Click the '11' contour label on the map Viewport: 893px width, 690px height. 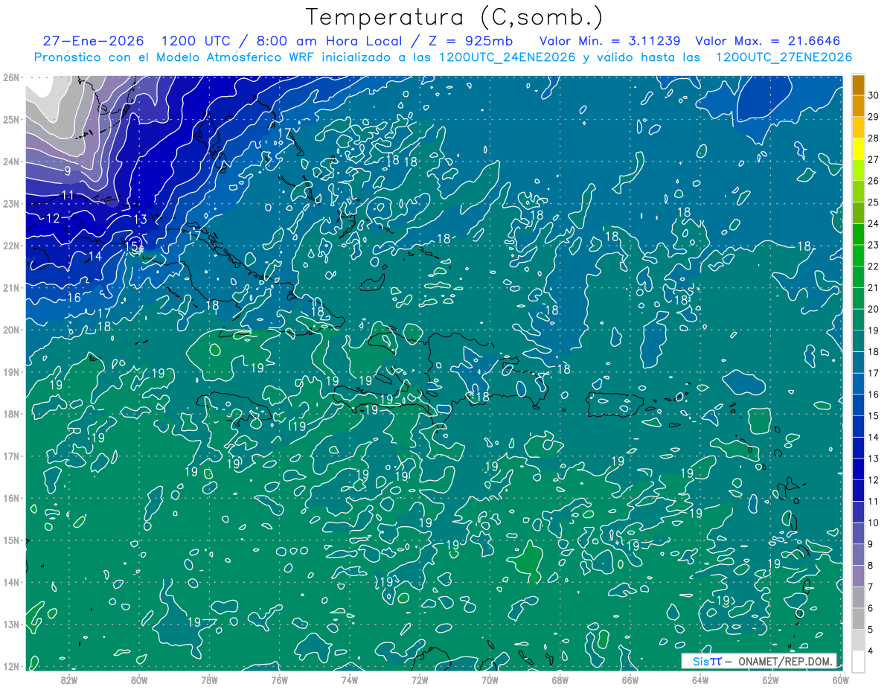[x=68, y=196]
